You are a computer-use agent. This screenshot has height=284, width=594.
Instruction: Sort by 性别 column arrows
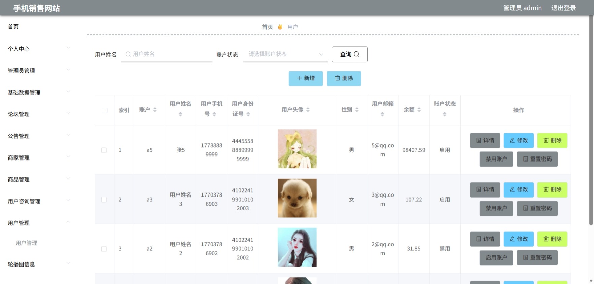point(357,110)
